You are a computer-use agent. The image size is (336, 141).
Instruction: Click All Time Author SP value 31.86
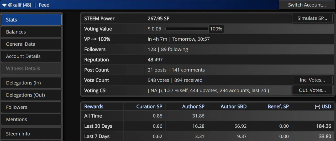198,116
